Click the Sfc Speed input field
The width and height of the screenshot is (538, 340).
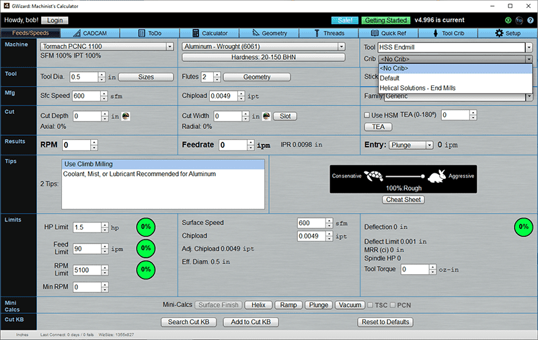coord(87,96)
